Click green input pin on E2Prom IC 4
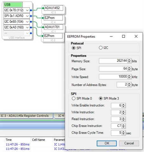Image resolution: width=144 pixels, height=152 pixels. (43, 18)
